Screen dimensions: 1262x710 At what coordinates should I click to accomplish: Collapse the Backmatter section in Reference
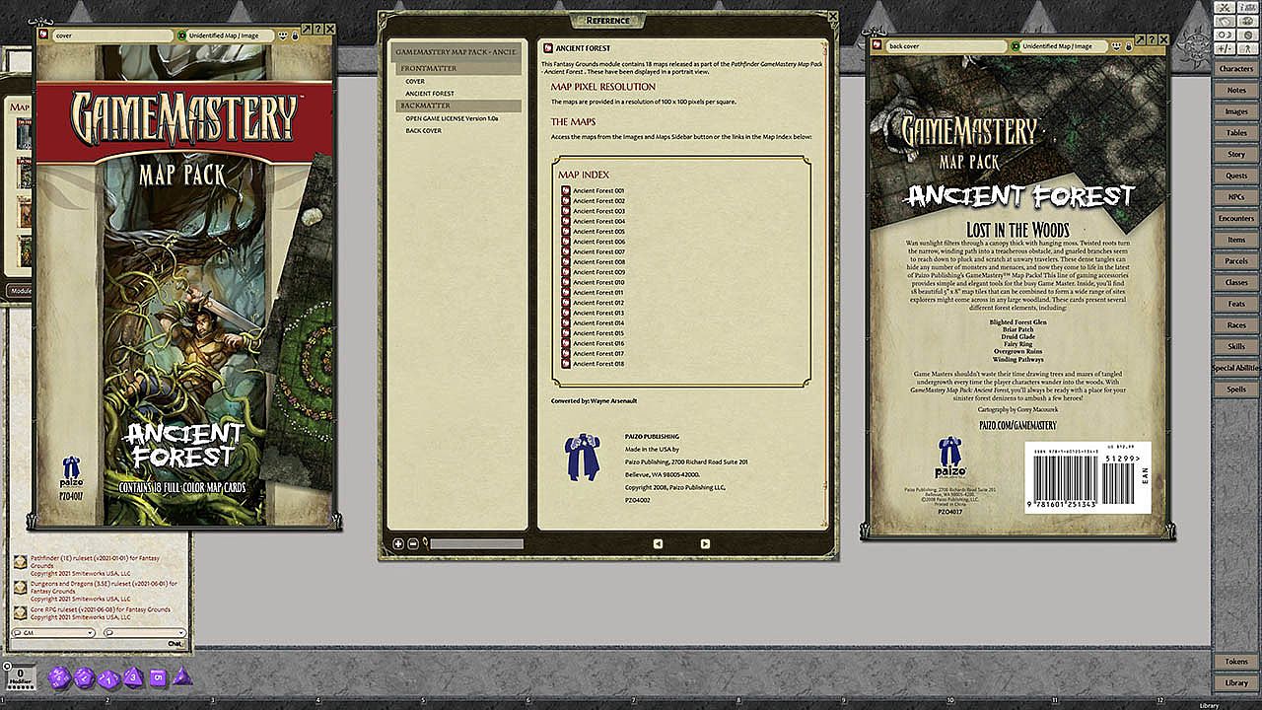pyautogui.click(x=459, y=106)
